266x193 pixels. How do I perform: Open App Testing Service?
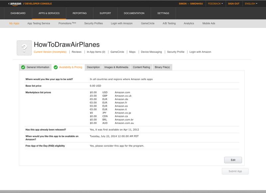tap(39, 23)
